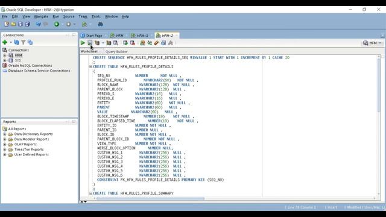
Task: Switch to Query Builder tab
Action: coord(116,52)
